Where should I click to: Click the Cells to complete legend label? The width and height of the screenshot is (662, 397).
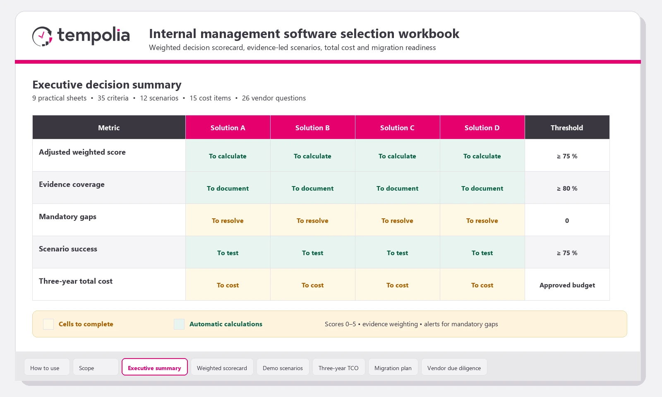pos(86,324)
